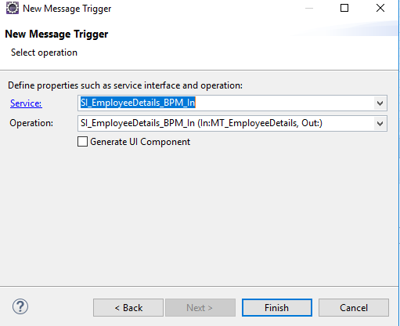The height and width of the screenshot is (326, 400).
Task: Click the bold 'New Message Trigger' heading
Action: 56,34
